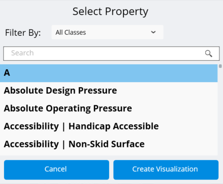Open the All Classes filter dropdown
Screen dimensions: 223x184
coord(107,32)
